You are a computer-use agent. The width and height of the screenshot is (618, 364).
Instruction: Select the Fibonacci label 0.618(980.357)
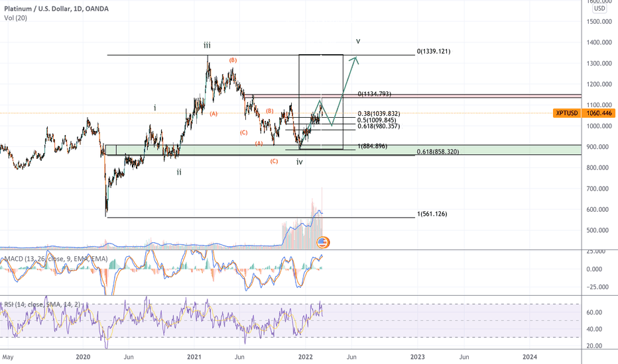(x=379, y=126)
